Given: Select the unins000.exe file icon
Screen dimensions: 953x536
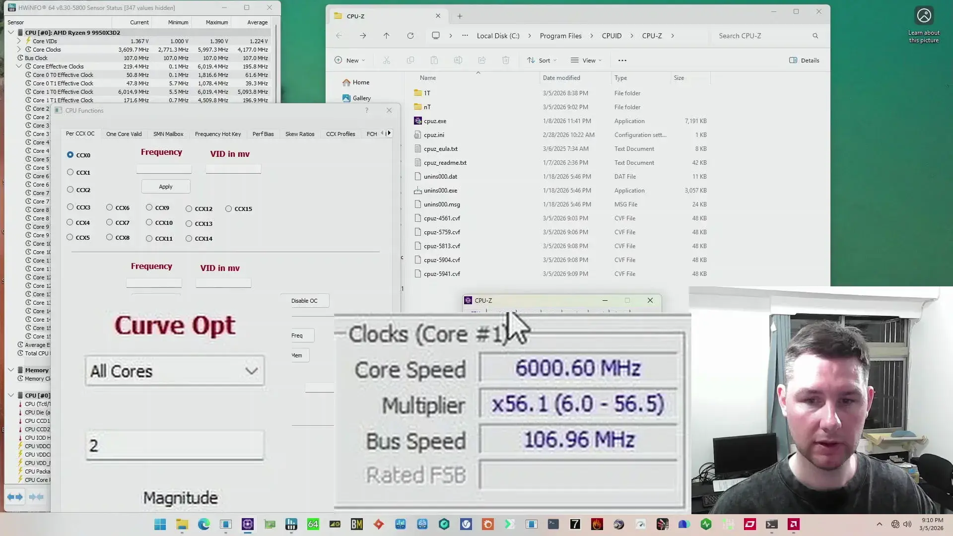Looking at the screenshot, I should tap(418, 190).
